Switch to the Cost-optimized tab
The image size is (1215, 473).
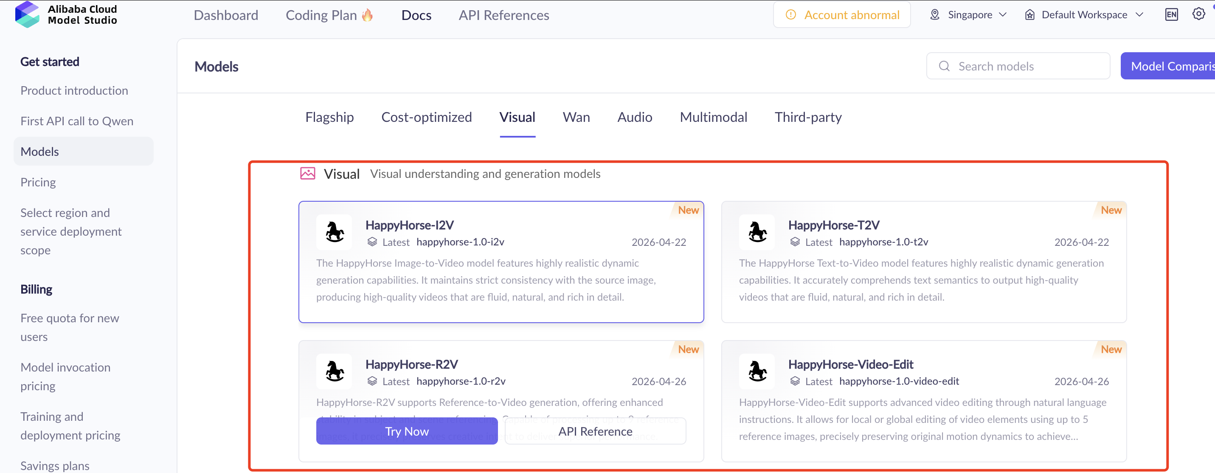tap(426, 117)
